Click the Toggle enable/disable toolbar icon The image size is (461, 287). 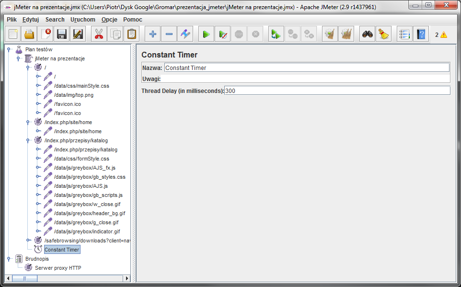(x=185, y=34)
